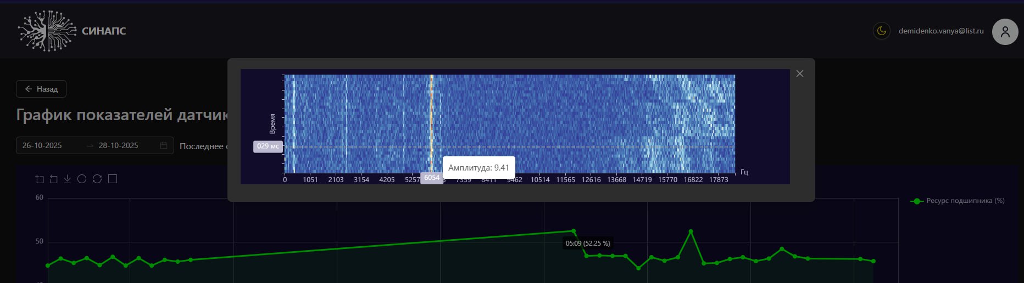Viewport: 1024px width, 283px height.
Task: Click the 029 мс time axis label
Action: tap(268, 146)
